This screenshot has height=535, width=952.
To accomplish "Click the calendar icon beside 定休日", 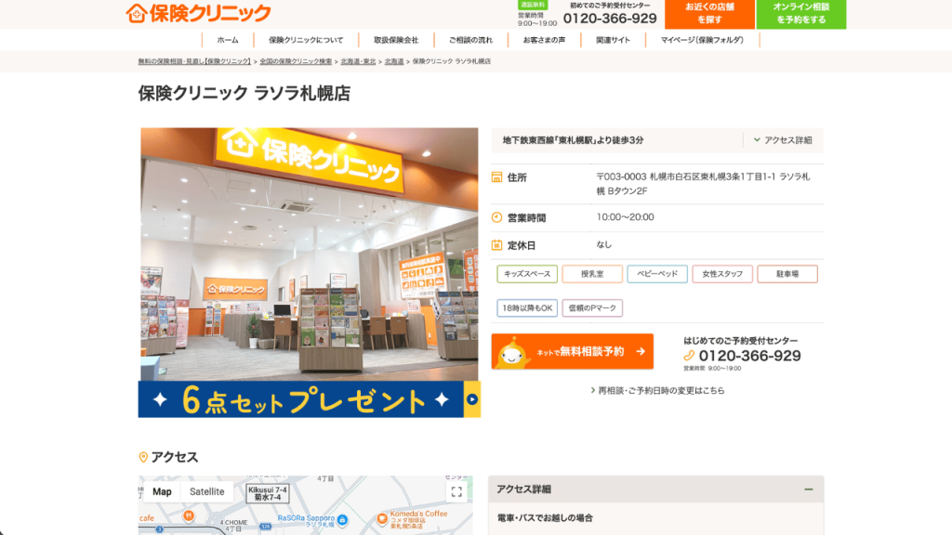I will (x=496, y=245).
